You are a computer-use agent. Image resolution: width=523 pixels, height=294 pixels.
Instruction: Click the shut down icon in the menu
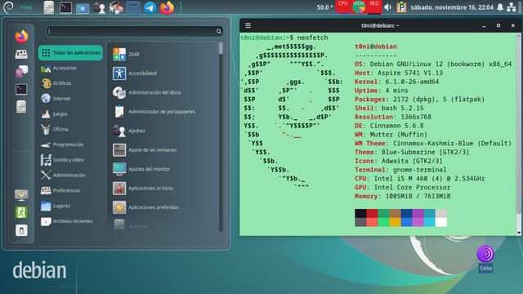pos(21,230)
